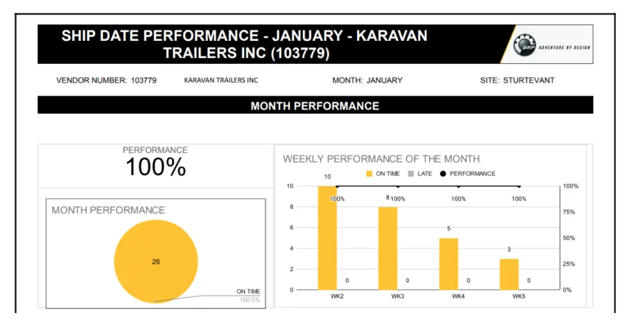
Task: Click the performance line point above WK5
Action: coord(519,186)
